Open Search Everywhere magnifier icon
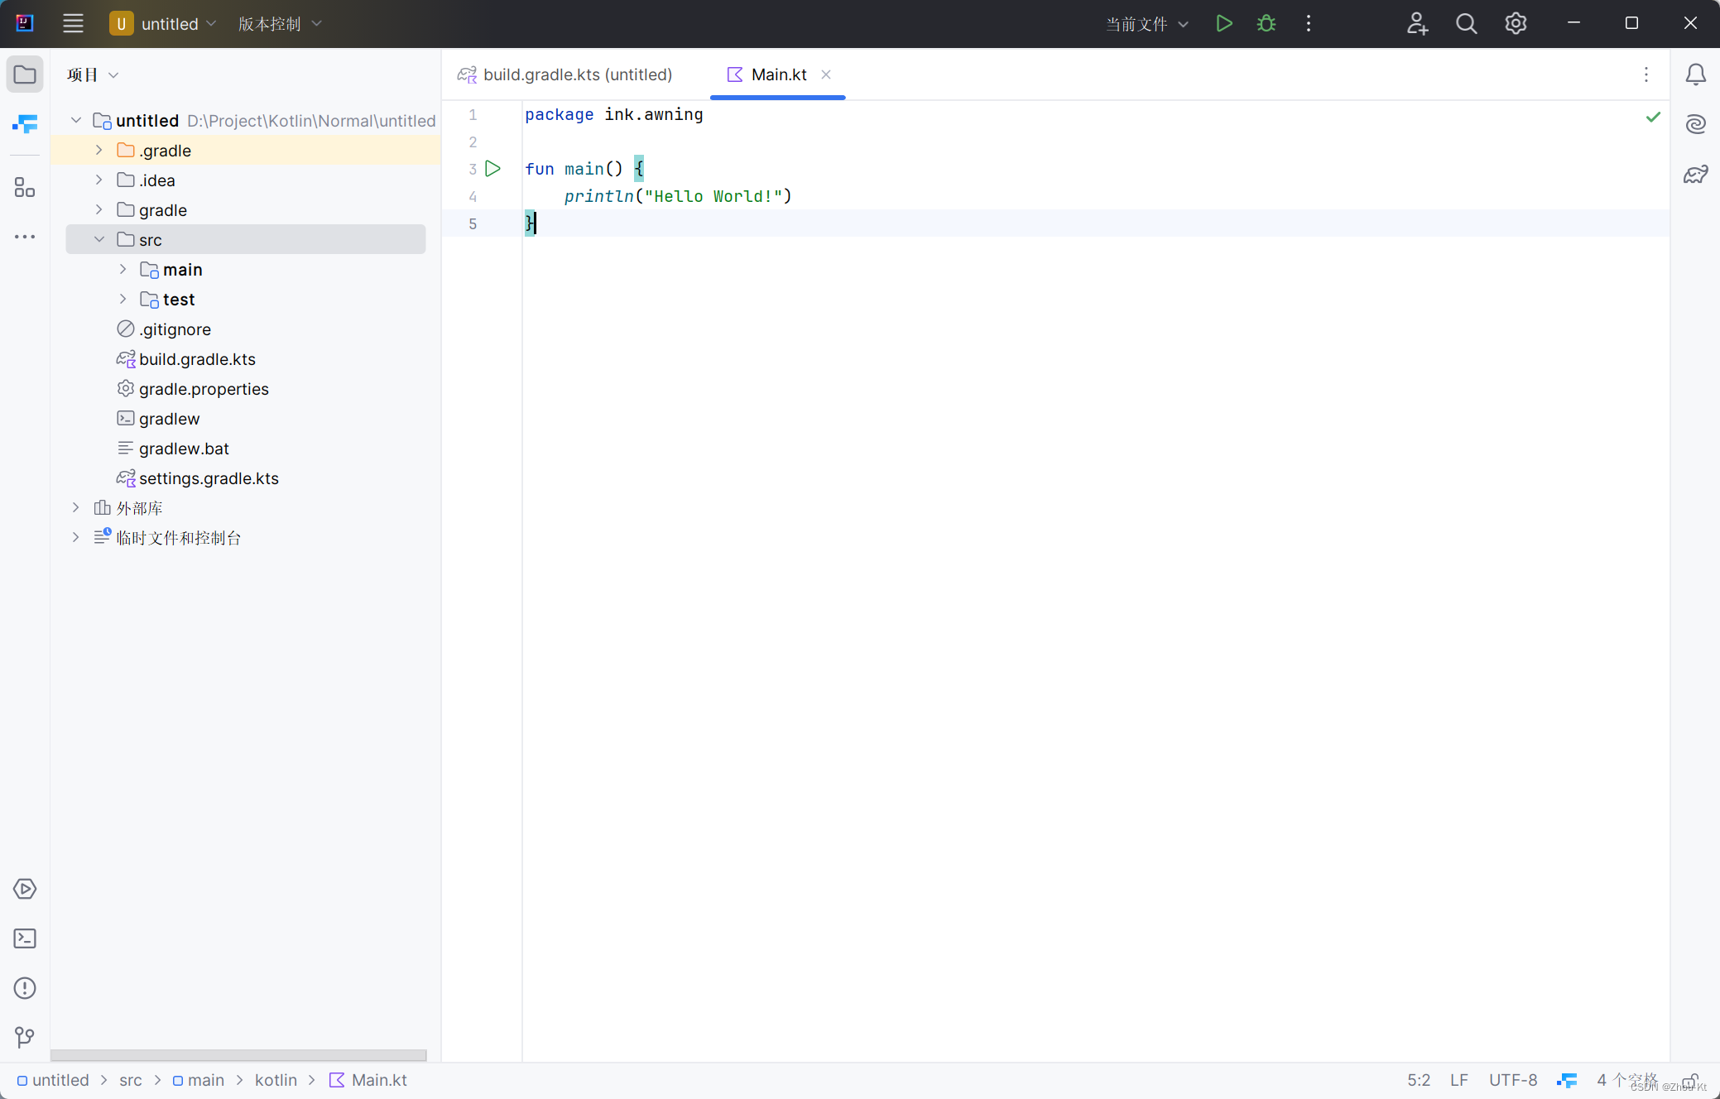The image size is (1720, 1099). click(1466, 23)
